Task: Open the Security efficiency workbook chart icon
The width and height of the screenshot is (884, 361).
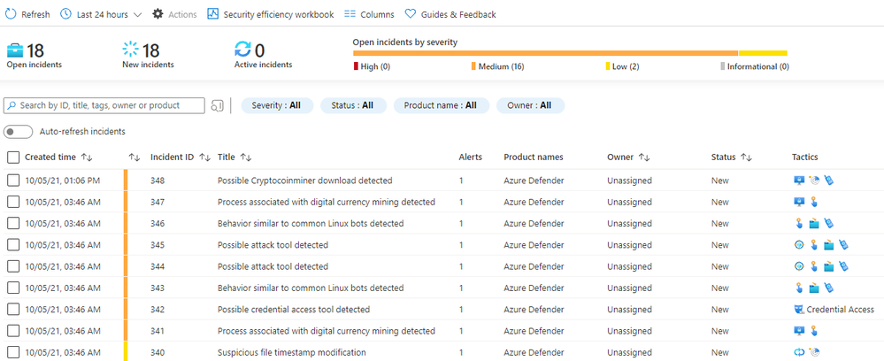Action: tap(212, 14)
